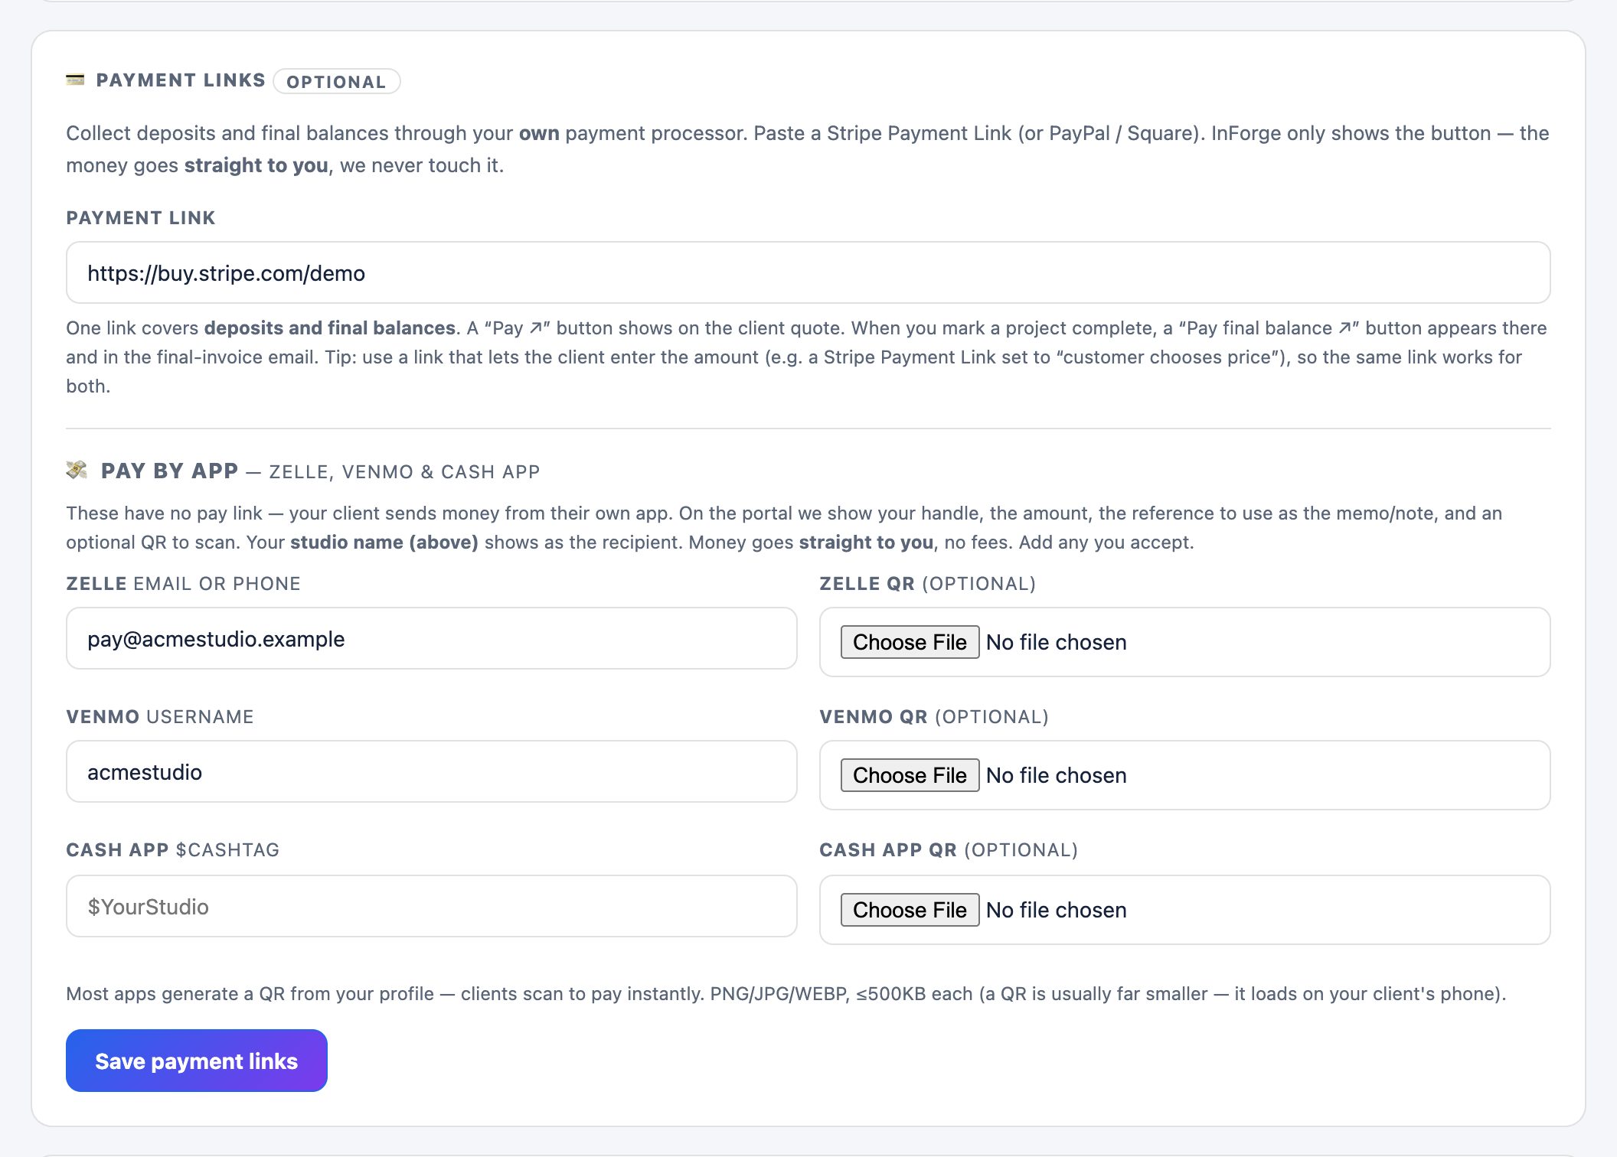
Task: Click the ZELLE EMAIL OR PHONE label
Action: pos(183,584)
